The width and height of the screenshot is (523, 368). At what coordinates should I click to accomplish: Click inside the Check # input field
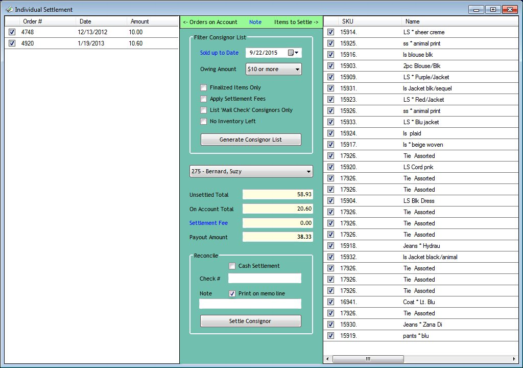coord(264,279)
